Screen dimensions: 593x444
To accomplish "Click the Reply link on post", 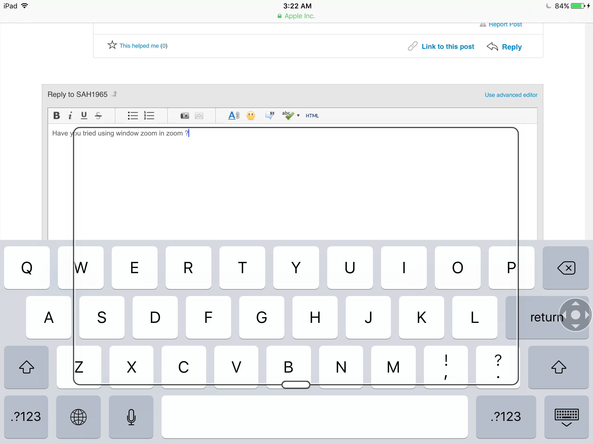I will 511,47.
